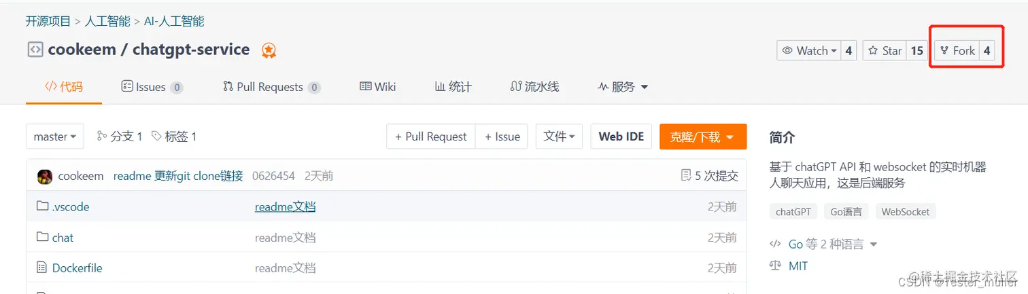The image size is (1028, 294).
Task: Open the 流水线 tab
Action: [534, 86]
